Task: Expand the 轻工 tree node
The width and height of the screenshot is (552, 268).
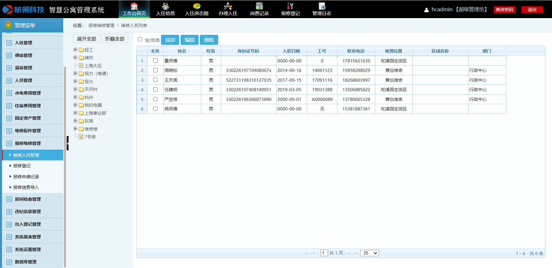Action: click(75, 49)
